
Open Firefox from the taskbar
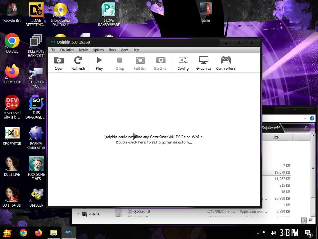click(x=38, y=233)
